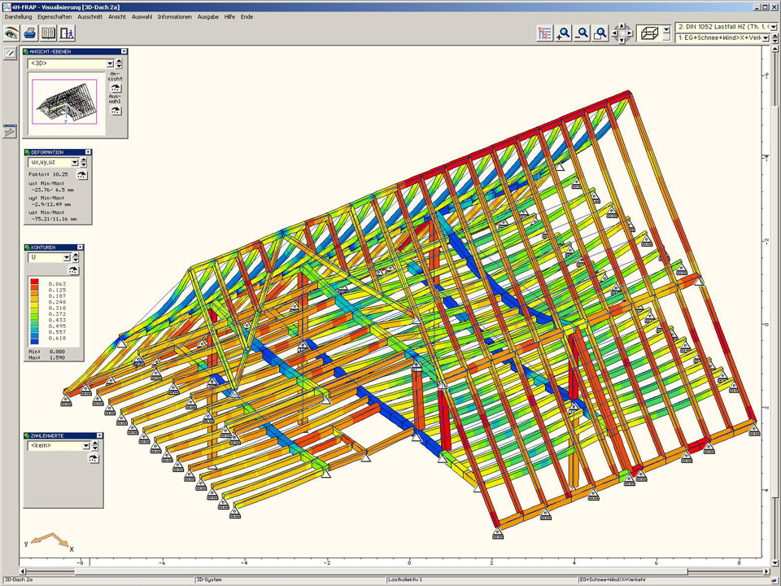Collapse the KONTUREN panel

(79, 247)
